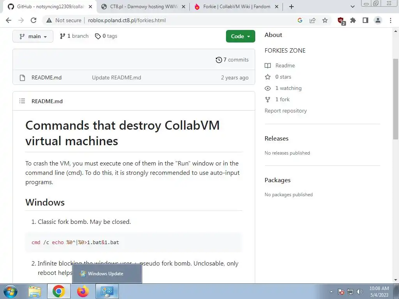Open the Extensions puzzle icon
This screenshot has height=299, width=399.
[353, 20]
